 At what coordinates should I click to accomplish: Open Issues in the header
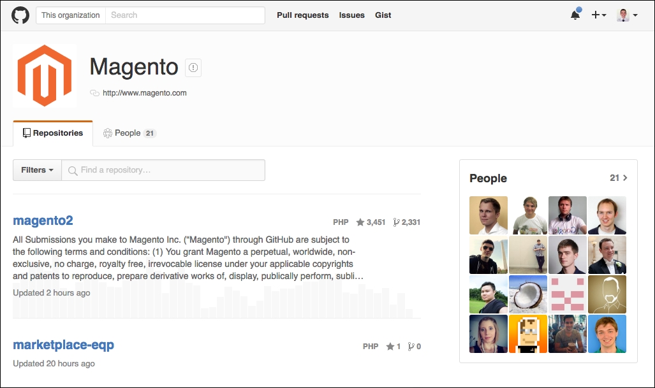(x=351, y=15)
